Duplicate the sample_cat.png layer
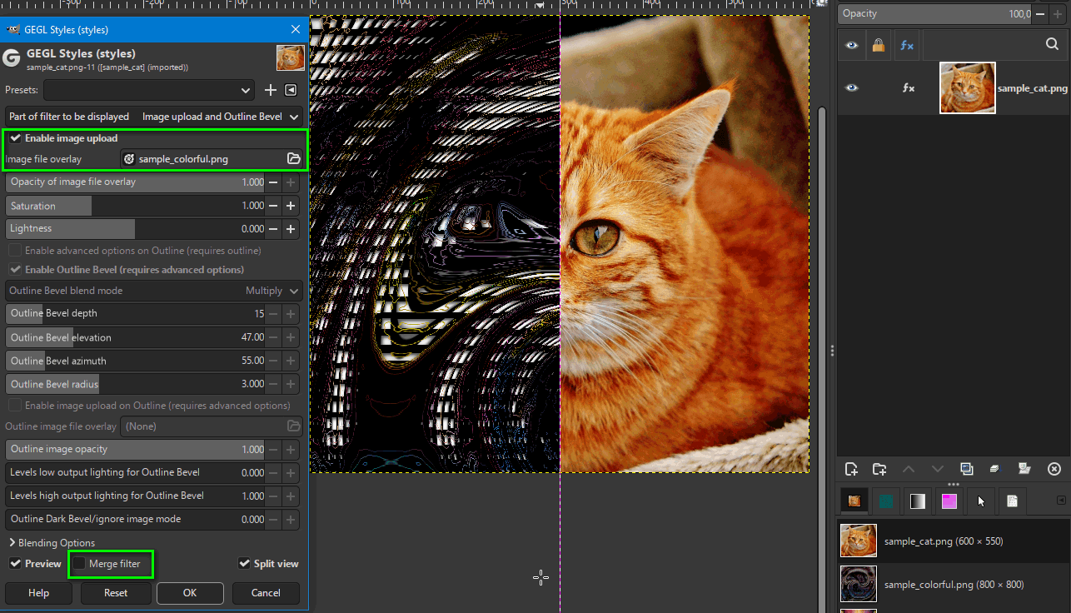Image resolution: width=1071 pixels, height=613 pixels. (x=966, y=469)
